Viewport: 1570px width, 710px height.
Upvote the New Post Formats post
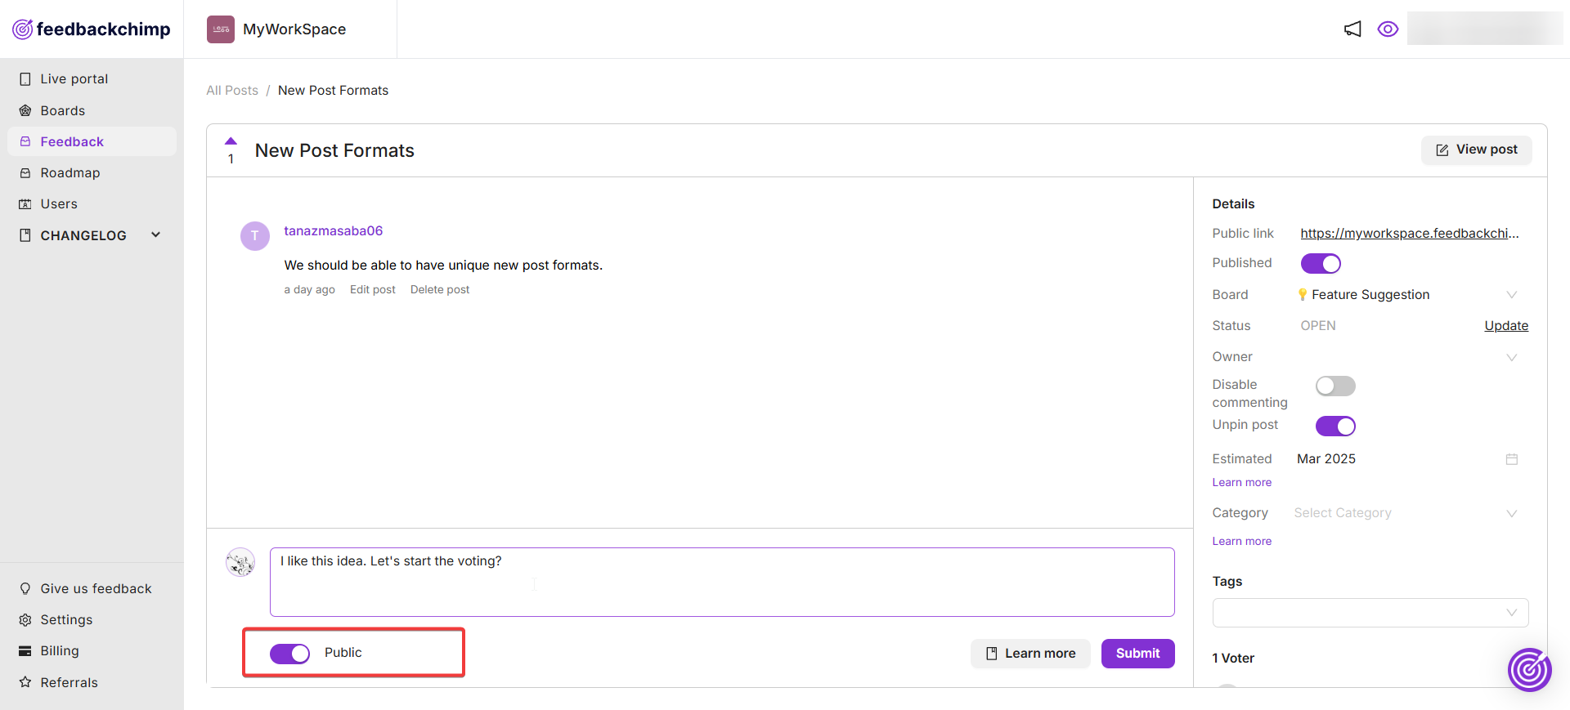[x=231, y=141]
